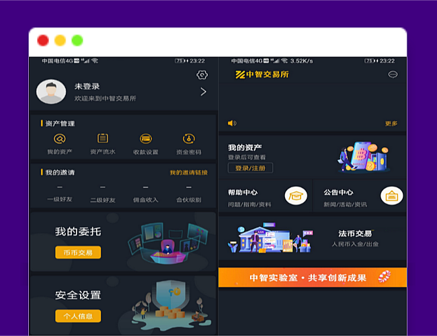Image resolution: width=437 pixels, height=336 pixels.
Task: Click the 币币交易 orange button
Action: coord(78,253)
